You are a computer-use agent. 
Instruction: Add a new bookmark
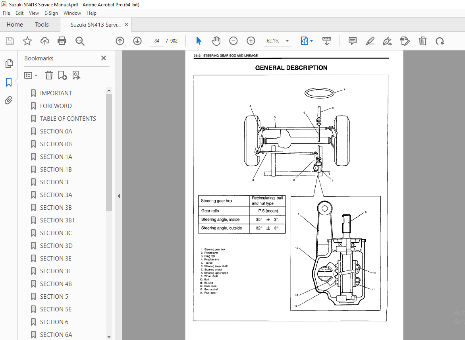(x=62, y=75)
